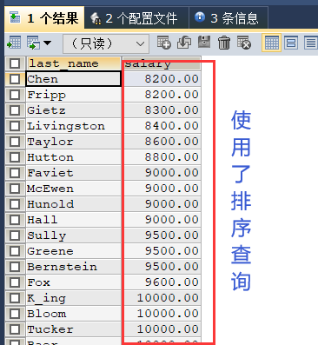Select the Faviet name cell
Image resolution: width=318 pixels, height=345 pixels.
click(x=74, y=173)
